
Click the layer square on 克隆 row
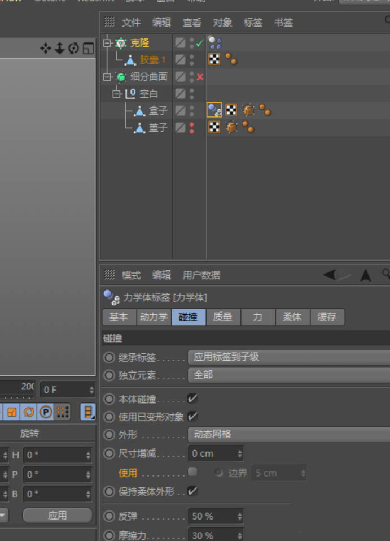[180, 43]
